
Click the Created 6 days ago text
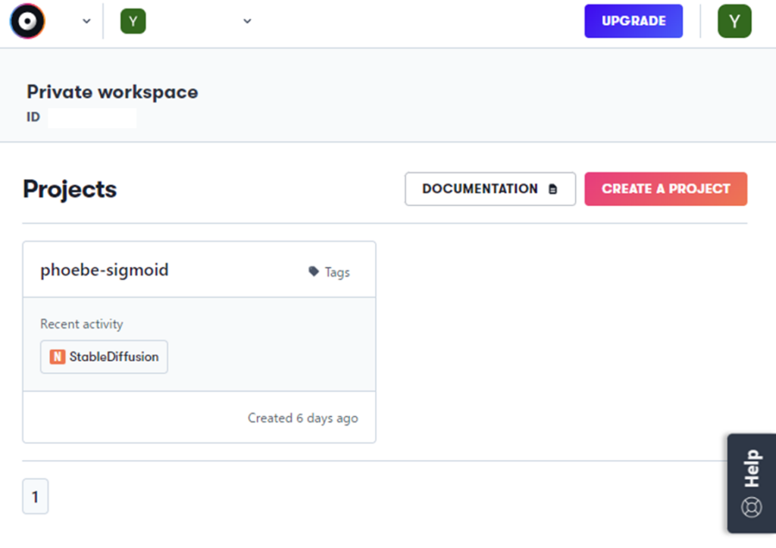click(x=302, y=418)
